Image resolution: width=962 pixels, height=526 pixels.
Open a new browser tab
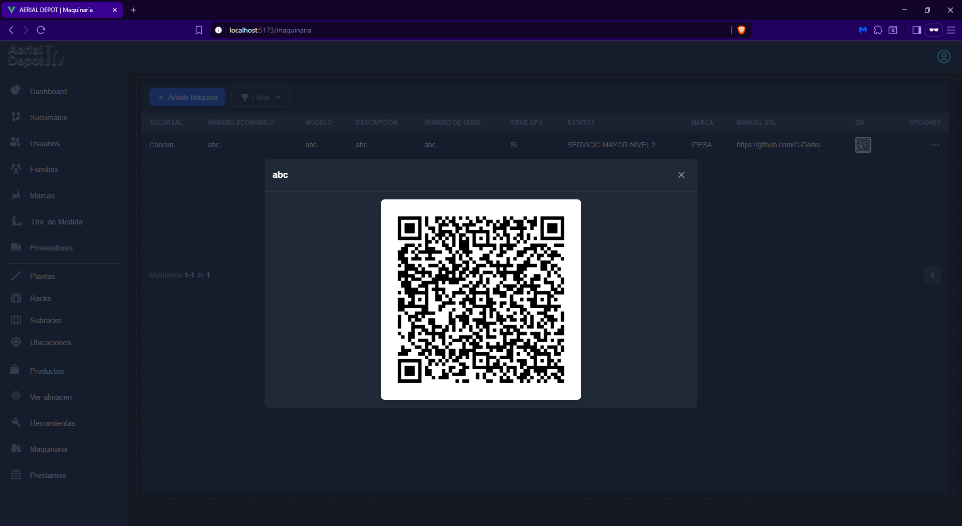[133, 10]
